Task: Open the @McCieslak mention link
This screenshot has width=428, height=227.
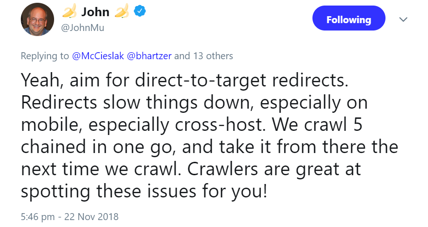Action: pos(98,56)
